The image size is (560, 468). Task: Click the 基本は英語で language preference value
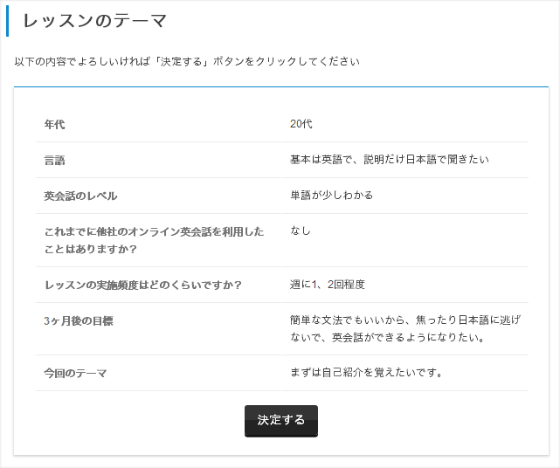[x=390, y=160]
